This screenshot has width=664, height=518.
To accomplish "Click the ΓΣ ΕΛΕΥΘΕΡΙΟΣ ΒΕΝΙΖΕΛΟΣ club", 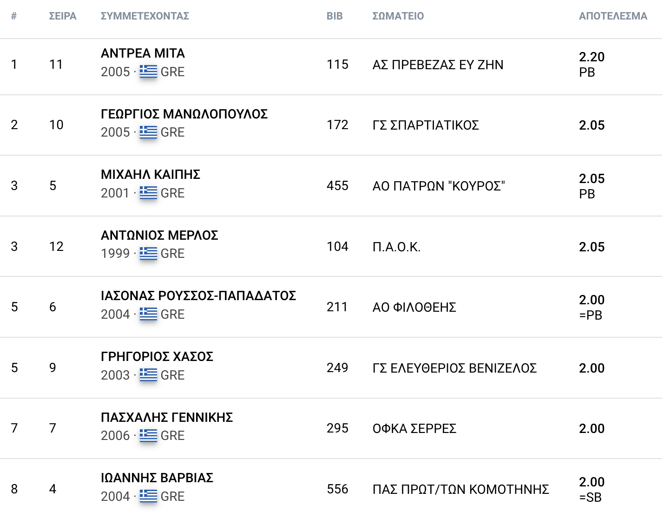I will 454,368.
